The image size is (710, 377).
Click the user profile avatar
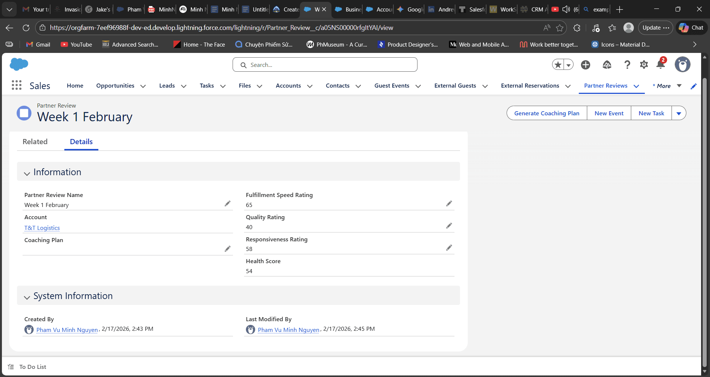coord(682,64)
